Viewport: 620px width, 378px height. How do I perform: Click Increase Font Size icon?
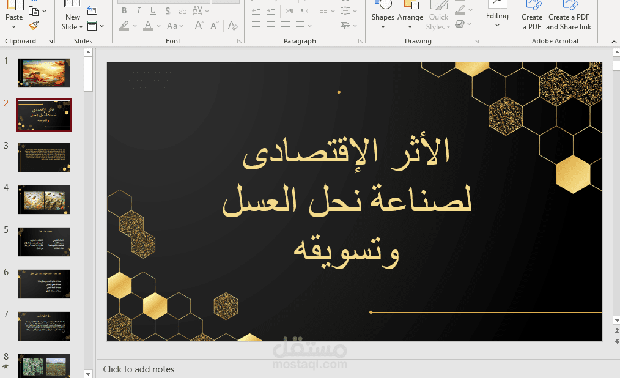[x=199, y=26]
